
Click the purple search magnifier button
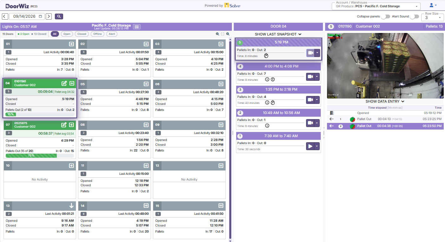(x=59, y=16)
